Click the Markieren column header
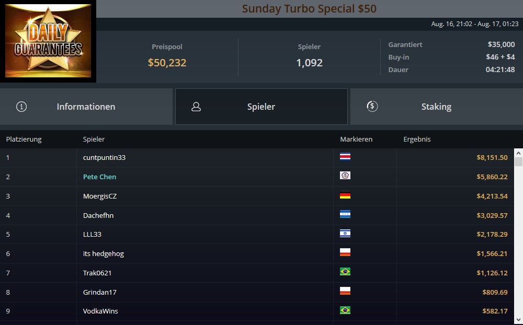 (x=356, y=139)
